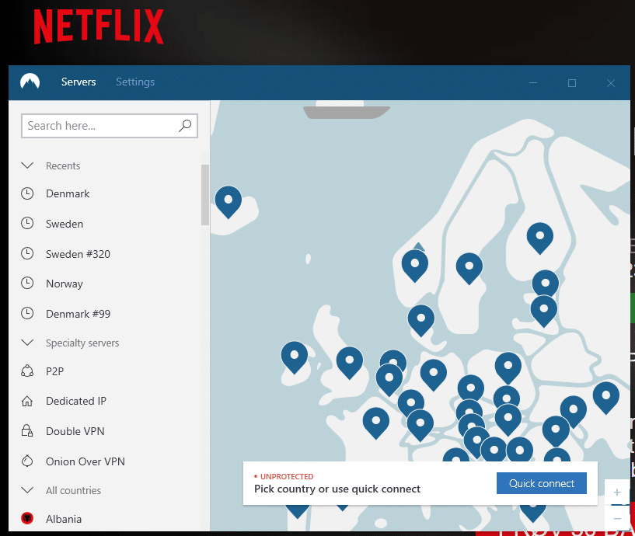Viewport: 635px width, 536px height.
Task: Click the Quick connect button
Action: pyautogui.click(x=542, y=483)
